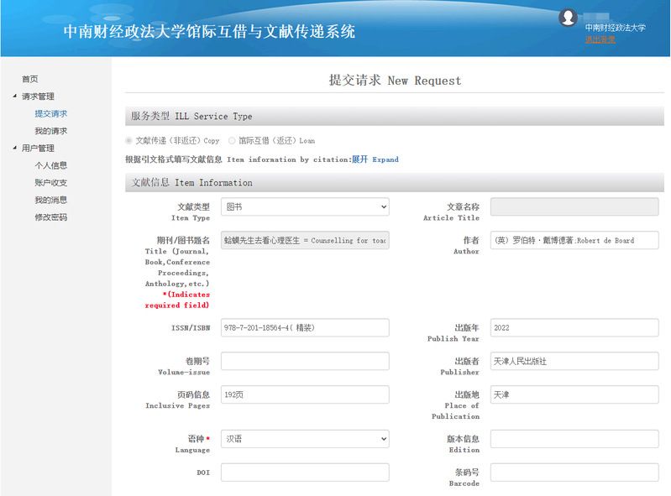The height and width of the screenshot is (496, 671).
Task: Open the 语种 Language dropdown
Action: (x=305, y=439)
